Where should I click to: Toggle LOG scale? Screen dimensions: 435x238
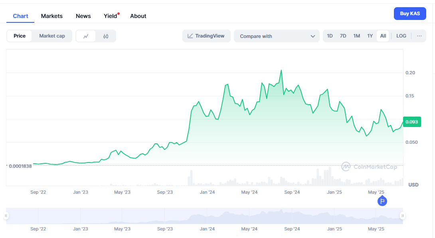(401, 36)
